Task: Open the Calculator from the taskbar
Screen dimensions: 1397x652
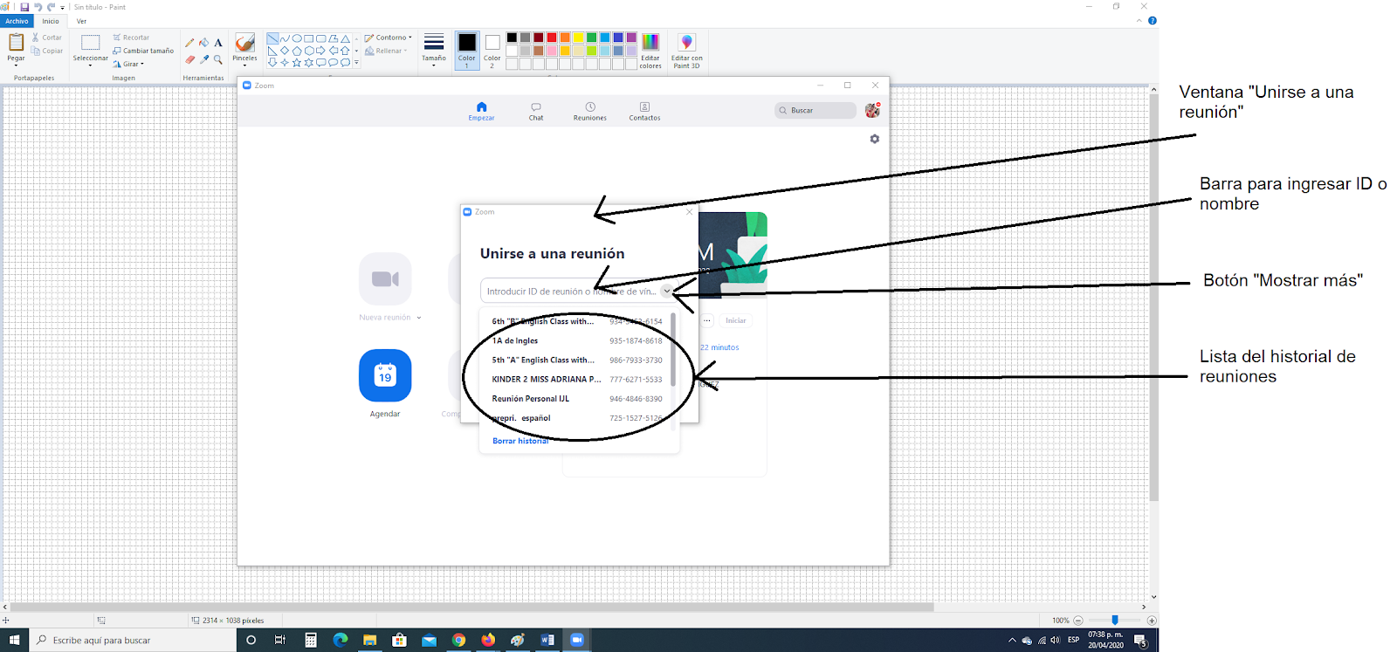Action: pyautogui.click(x=310, y=640)
